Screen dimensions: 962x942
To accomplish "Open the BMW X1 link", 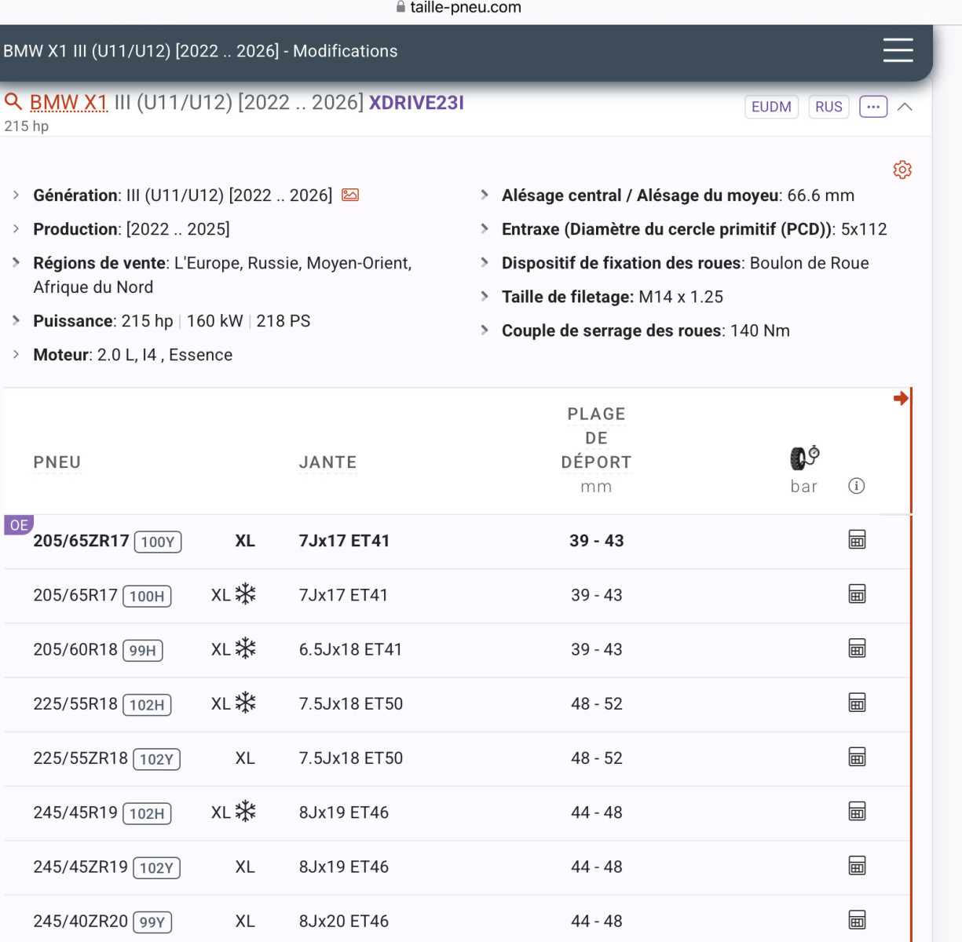I will [x=68, y=103].
